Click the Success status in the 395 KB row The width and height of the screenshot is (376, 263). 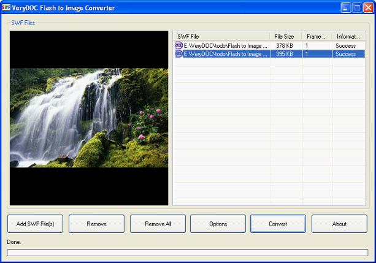coord(345,54)
